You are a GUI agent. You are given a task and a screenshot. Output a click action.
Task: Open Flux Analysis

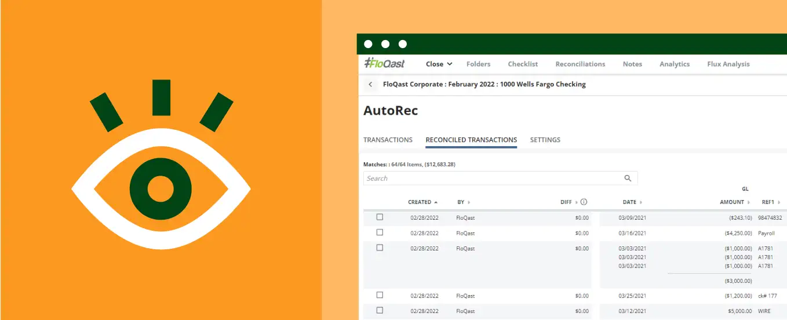pos(728,64)
